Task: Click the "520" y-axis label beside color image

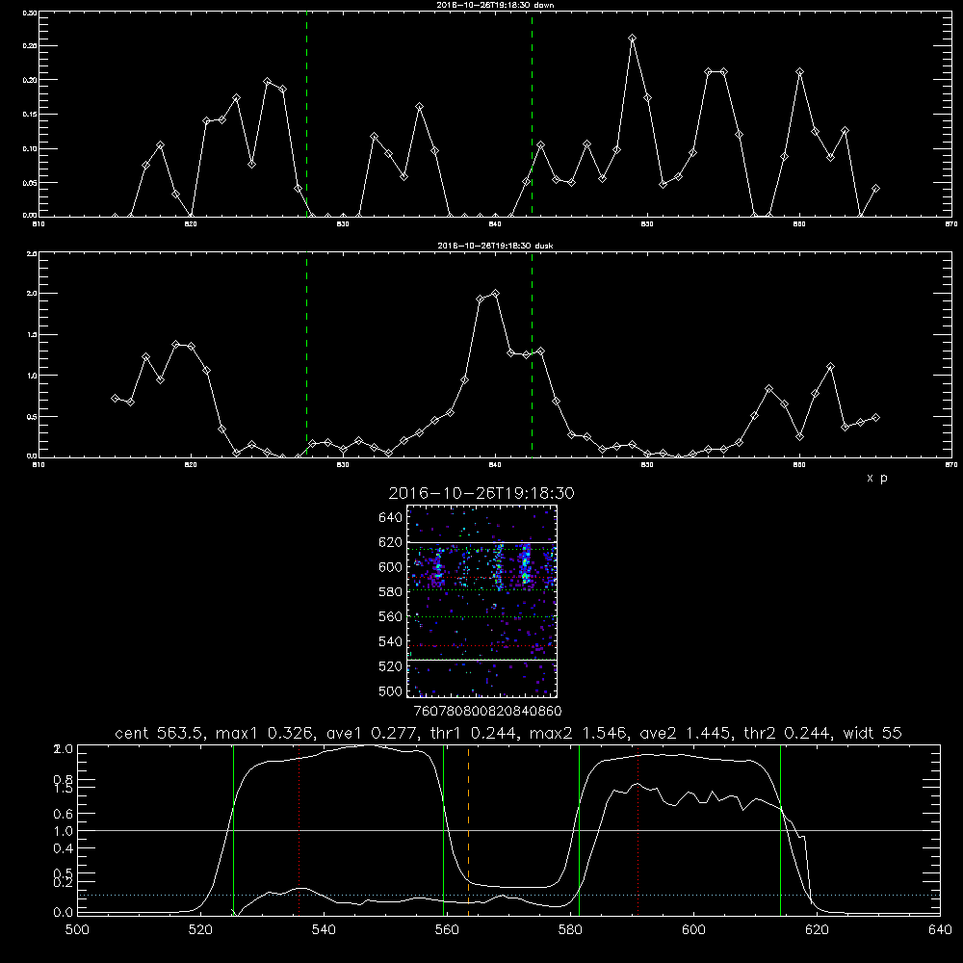Action: pyautogui.click(x=391, y=666)
